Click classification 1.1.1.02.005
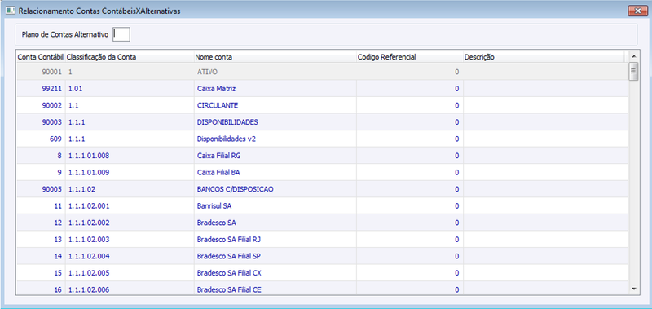652x309 pixels. [x=89, y=273]
